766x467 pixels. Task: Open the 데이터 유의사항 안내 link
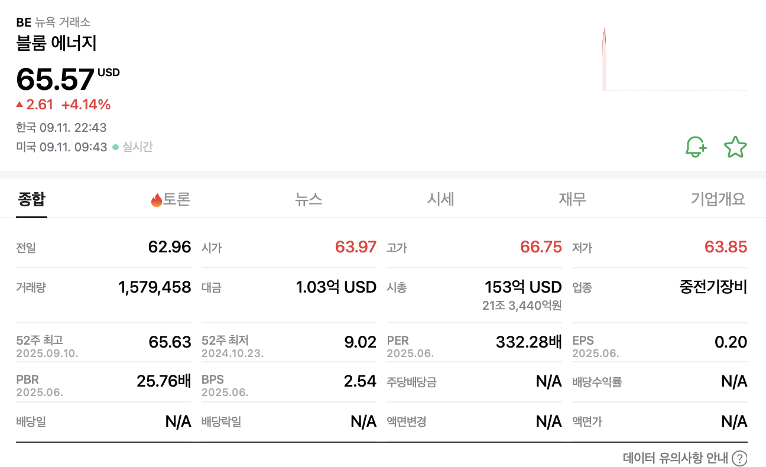676,458
